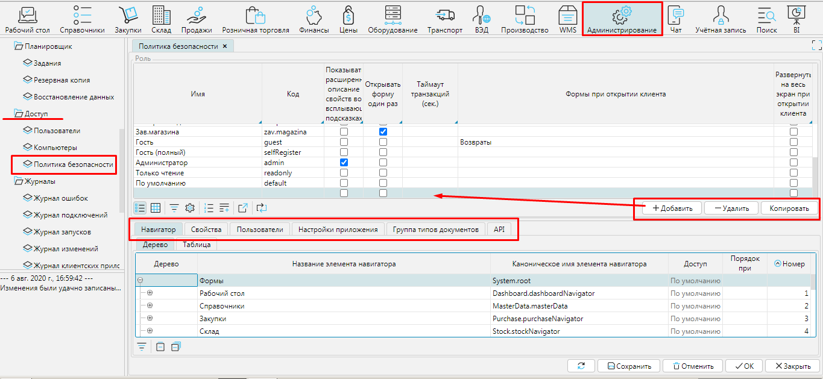
Task: Switch to the Свойства tab
Action: pyautogui.click(x=206, y=230)
